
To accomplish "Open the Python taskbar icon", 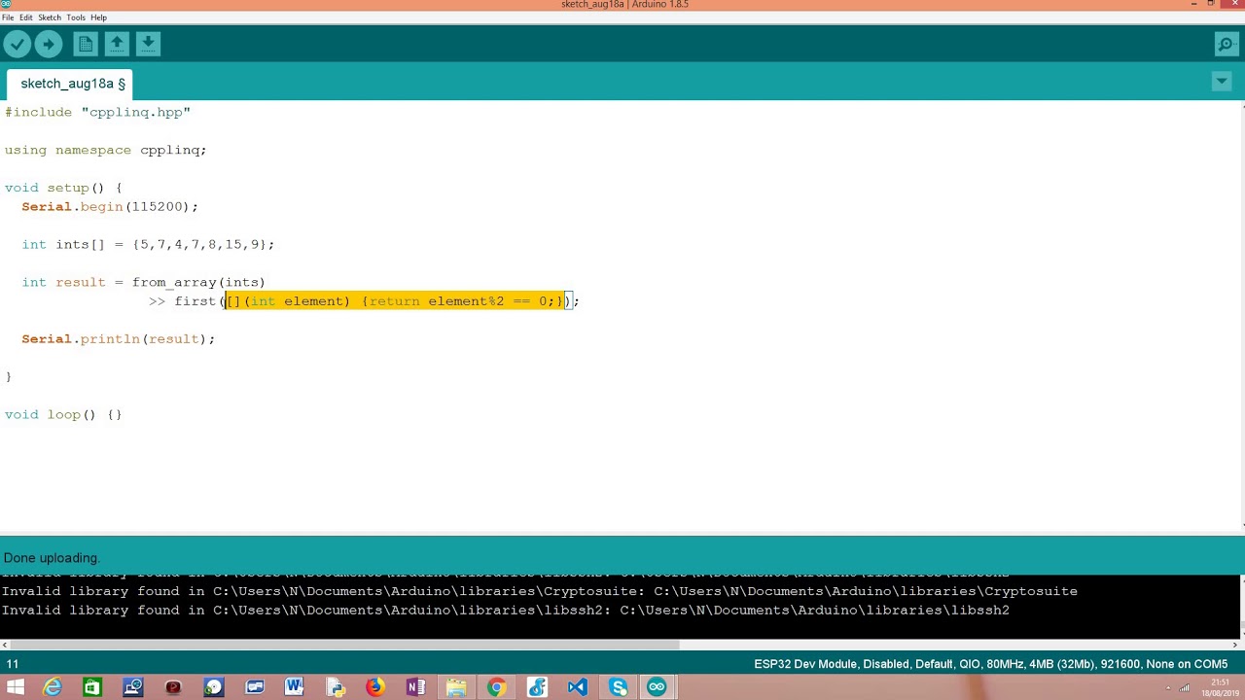I will tap(335, 687).
